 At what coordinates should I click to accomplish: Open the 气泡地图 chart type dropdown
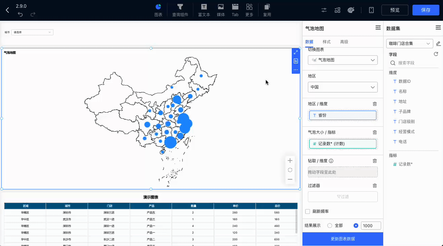pos(343,60)
